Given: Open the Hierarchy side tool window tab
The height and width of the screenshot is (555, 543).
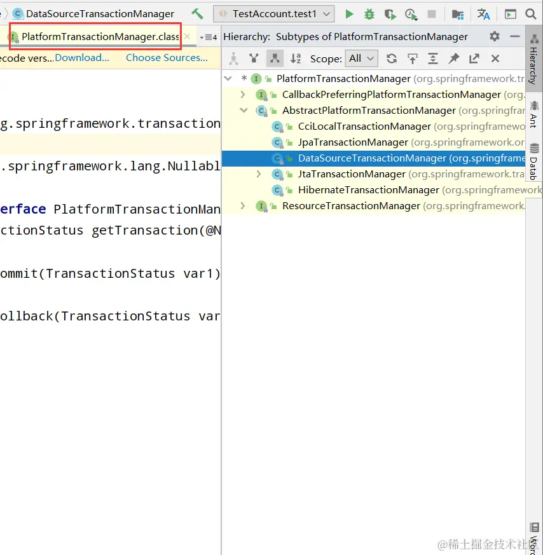Looking at the screenshot, I should coord(534,58).
